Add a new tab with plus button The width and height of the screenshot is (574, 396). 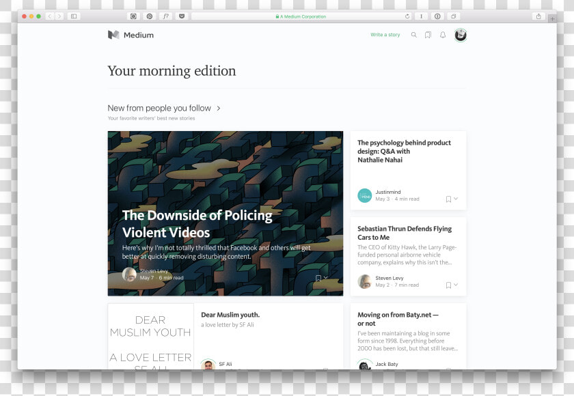coord(552,18)
